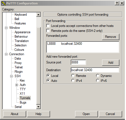Expand the Auth tree node

pyautogui.click(x=17, y=85)
